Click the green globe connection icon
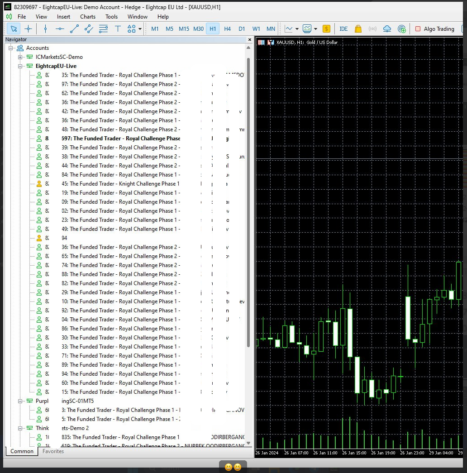Screen dimensions: 467x473 [x=401, y=29]
